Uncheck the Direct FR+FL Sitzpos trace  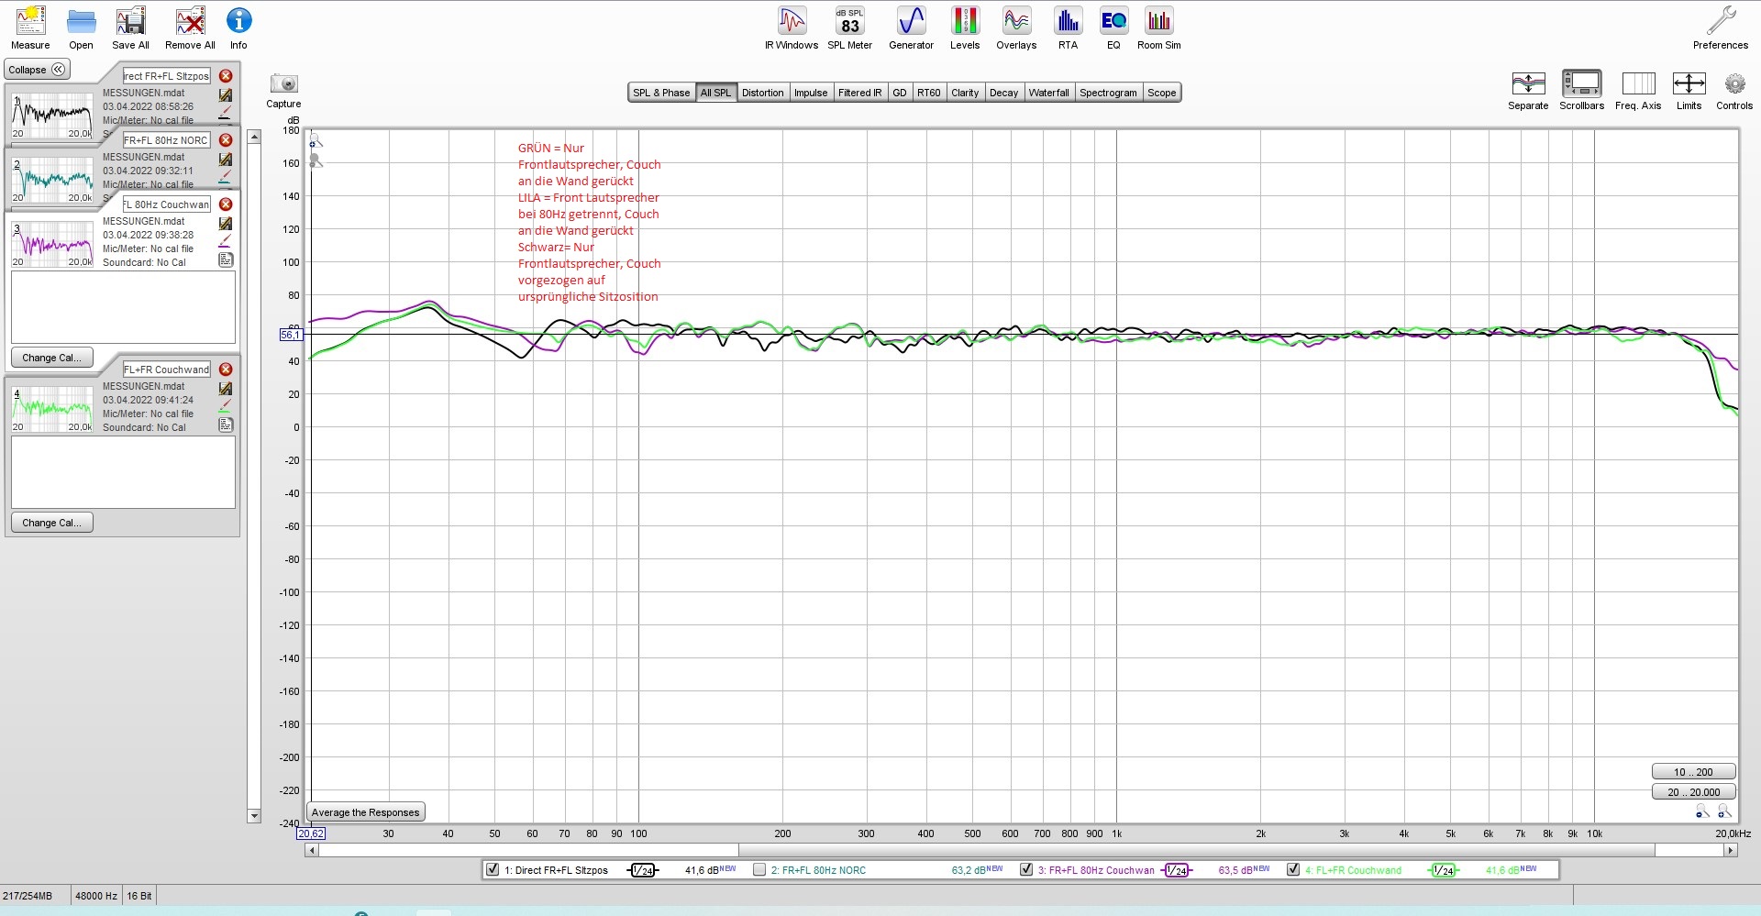point(493,869)
